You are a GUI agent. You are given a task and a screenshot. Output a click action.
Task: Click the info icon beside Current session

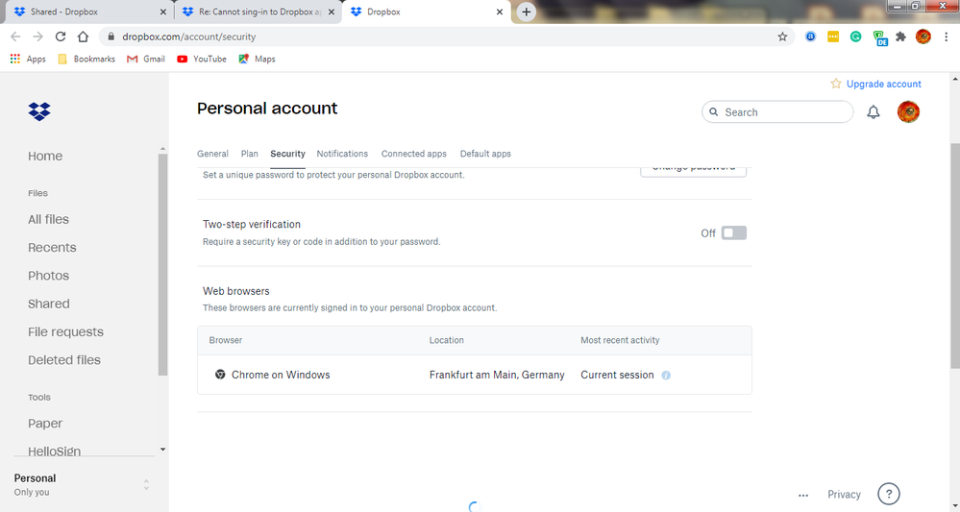(x=666, y=375)
